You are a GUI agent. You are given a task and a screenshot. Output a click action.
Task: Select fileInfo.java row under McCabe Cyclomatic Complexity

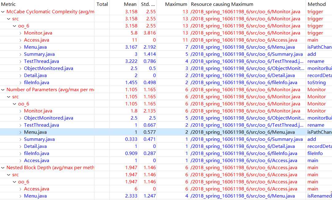(x=37, y=83)
